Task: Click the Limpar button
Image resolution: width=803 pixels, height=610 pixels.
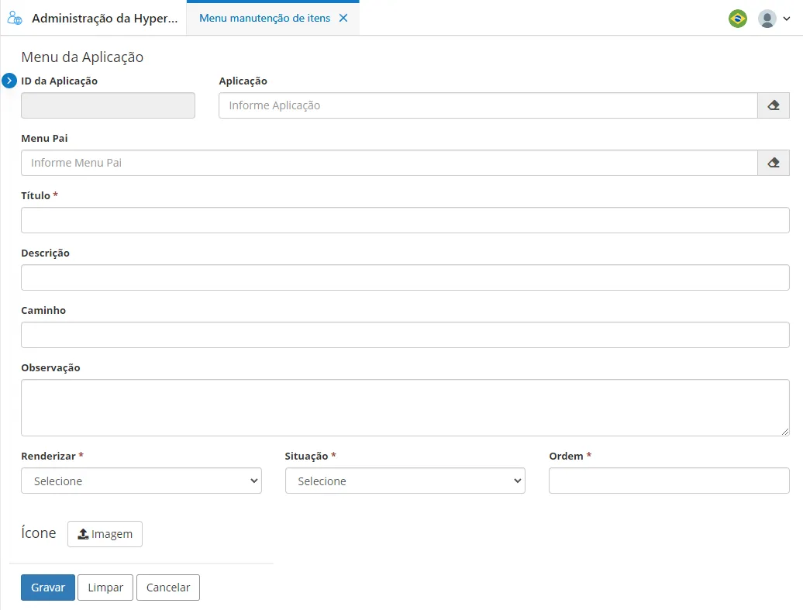Action: pos(105,588)
